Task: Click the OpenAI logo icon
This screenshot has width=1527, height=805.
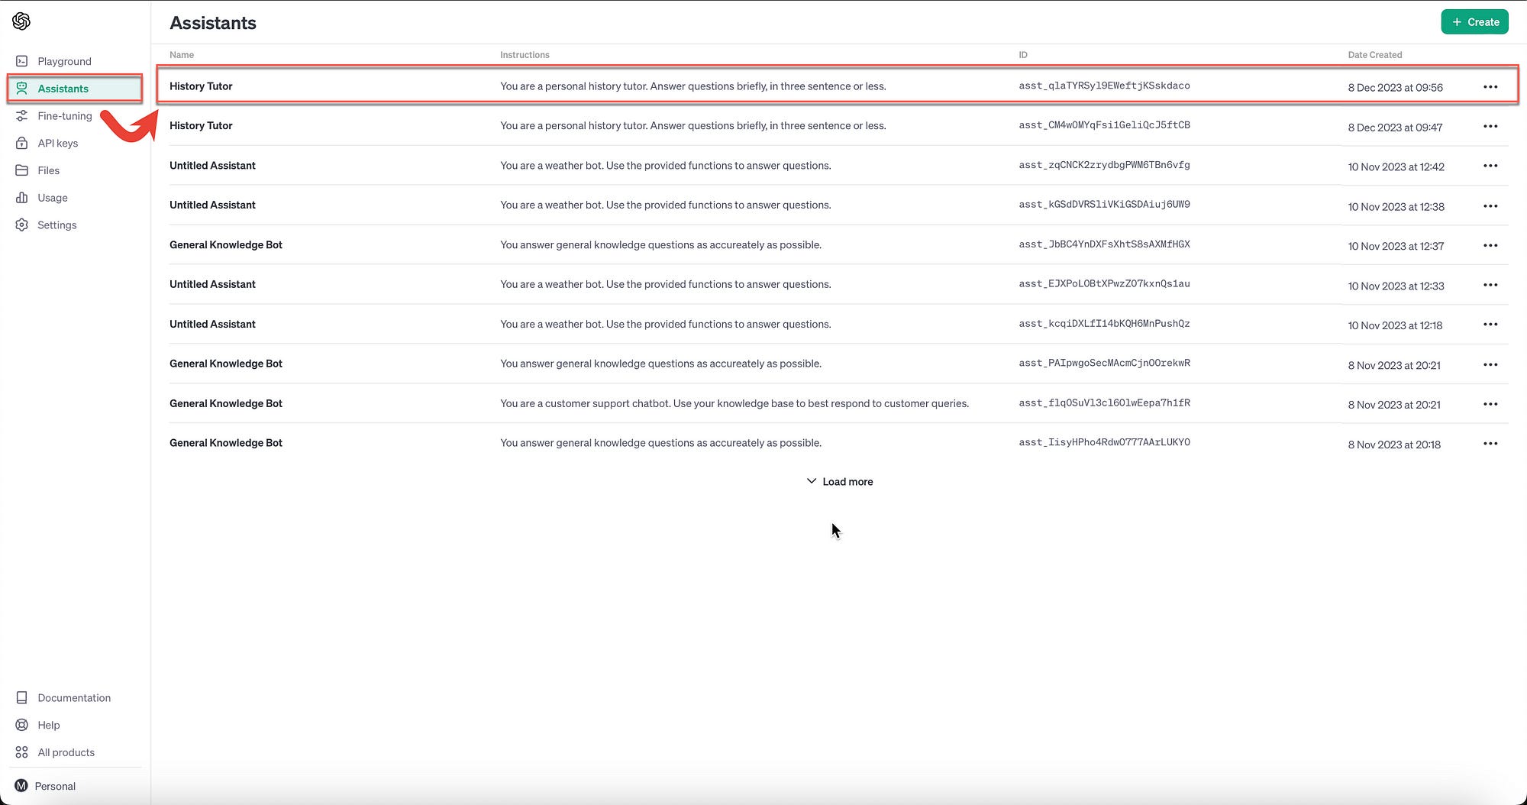Action: pyautogui.click(x=21, y=21)
